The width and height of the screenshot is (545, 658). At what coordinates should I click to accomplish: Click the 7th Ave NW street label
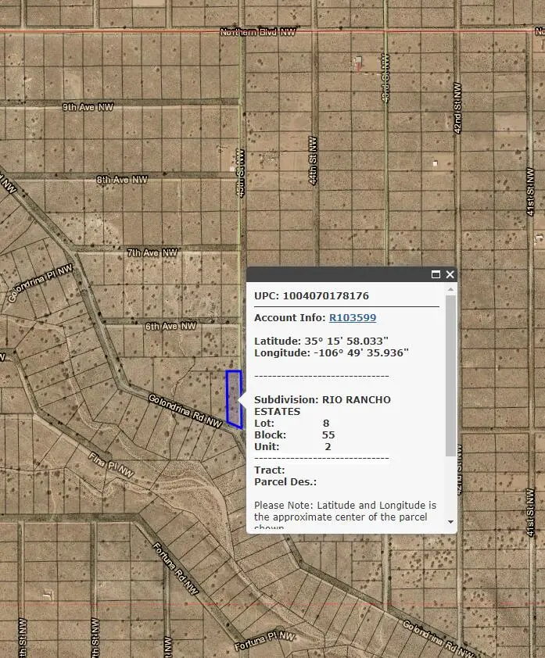152,252
